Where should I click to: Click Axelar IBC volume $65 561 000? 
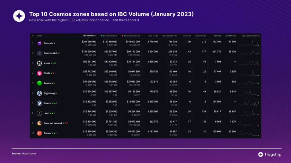(89, 61)
